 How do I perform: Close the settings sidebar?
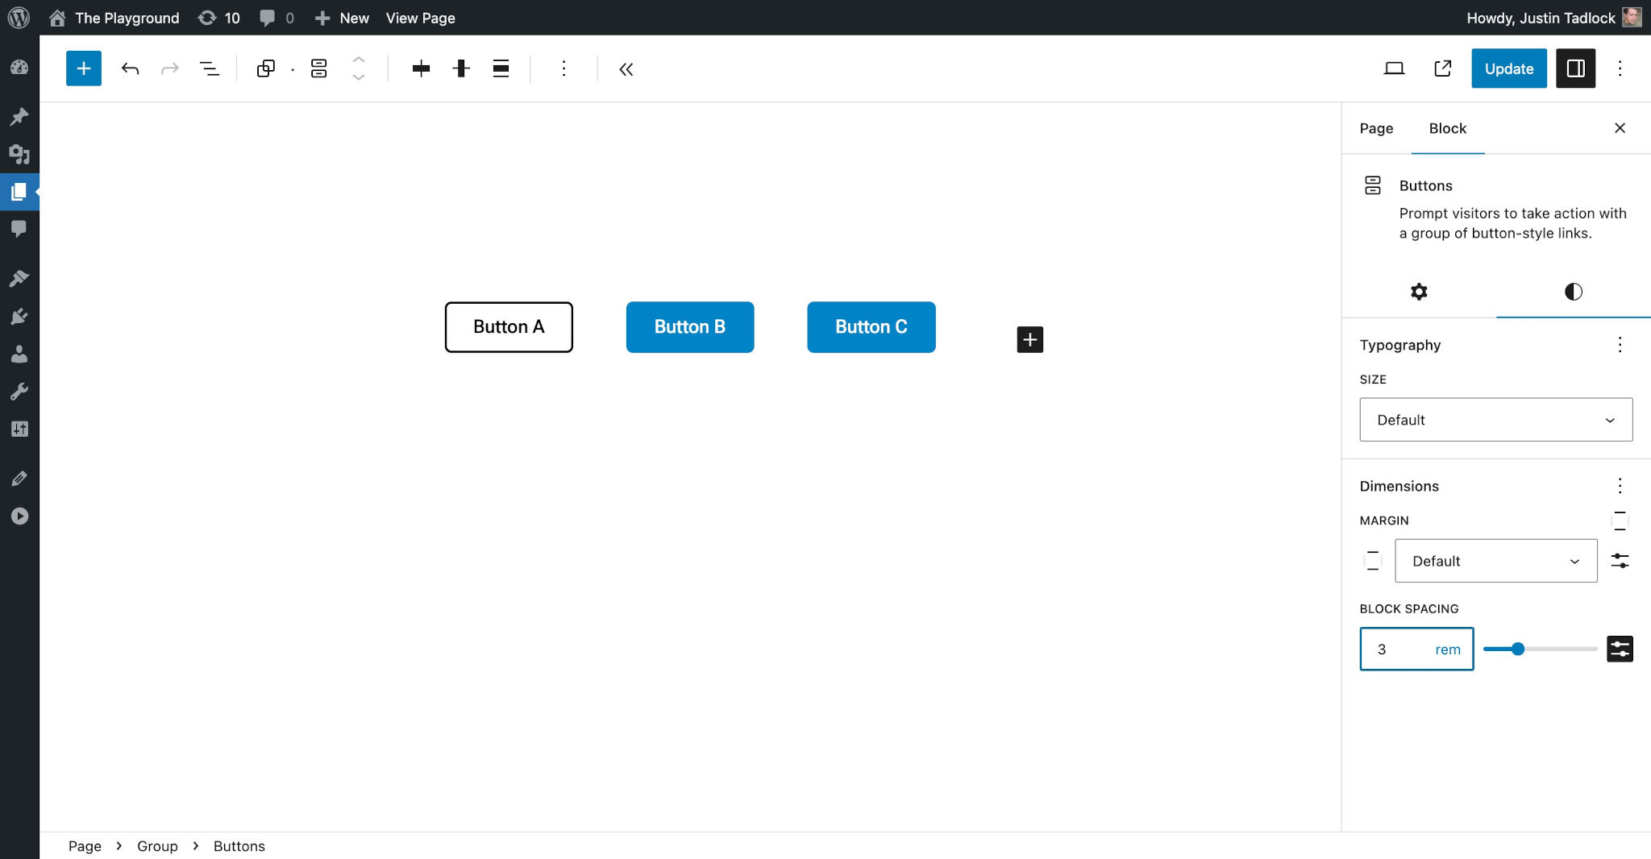pos(1620,128)
